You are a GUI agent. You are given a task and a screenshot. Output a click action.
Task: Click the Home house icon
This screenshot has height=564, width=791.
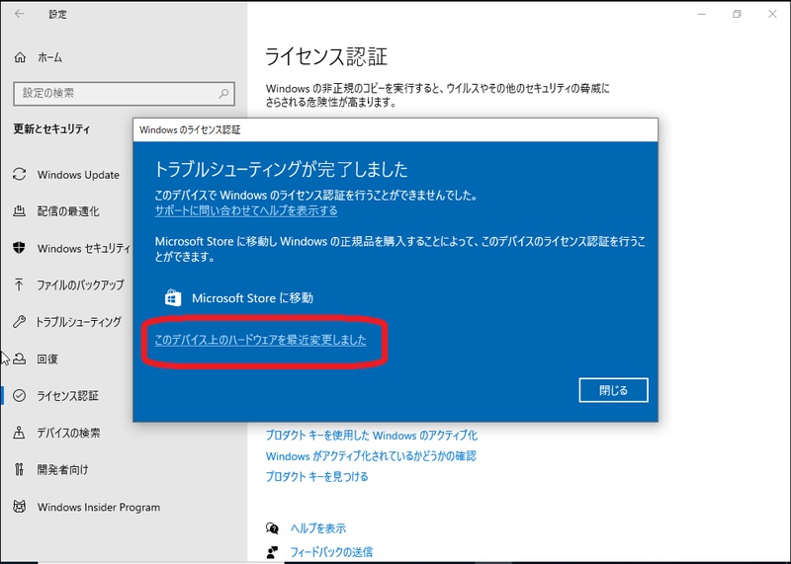pos(20,57)
